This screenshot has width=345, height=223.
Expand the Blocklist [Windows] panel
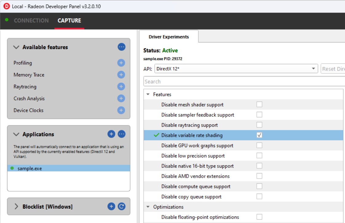(x=16, y=206)
